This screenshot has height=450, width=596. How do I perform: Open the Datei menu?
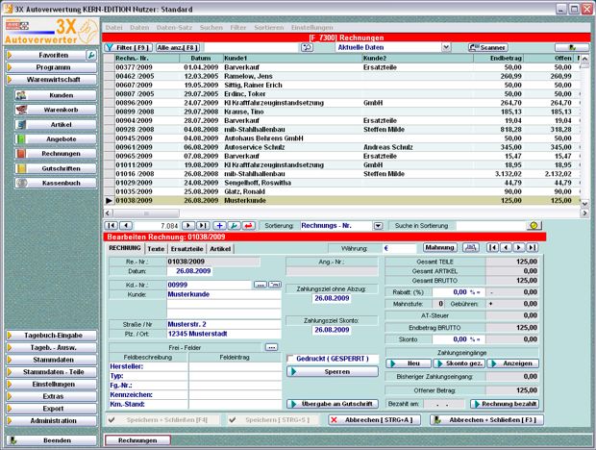click(x=113, y=27)
